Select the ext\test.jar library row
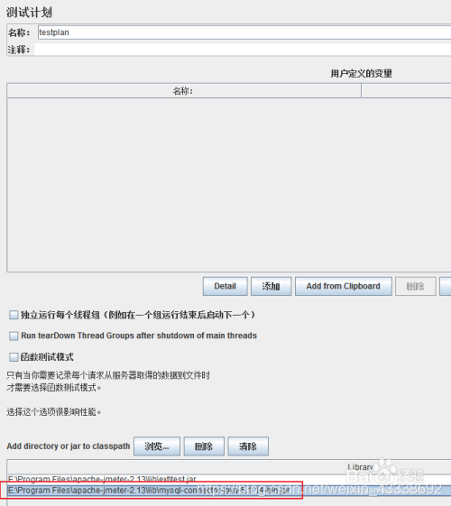 tap(229, 479)
